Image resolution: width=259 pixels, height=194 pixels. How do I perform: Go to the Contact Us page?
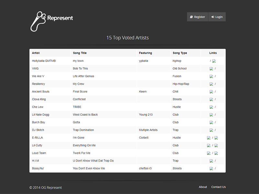[x=219, y=187]
